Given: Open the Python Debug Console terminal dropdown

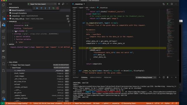Looking at the screenshot, I should click(146, 77).
